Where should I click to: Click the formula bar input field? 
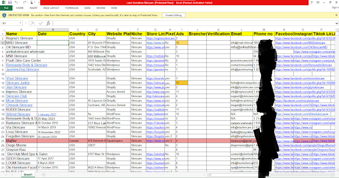(x=194, y=23)
